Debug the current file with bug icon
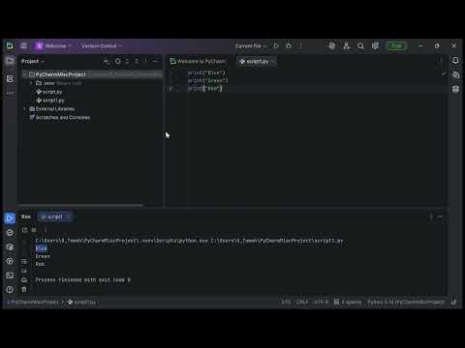The width and height of the screenshot is (465, 348). 289,45
